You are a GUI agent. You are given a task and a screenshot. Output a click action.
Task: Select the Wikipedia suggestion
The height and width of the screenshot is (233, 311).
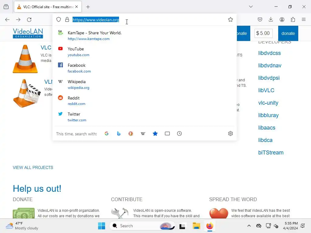pyautogui.click(x=145, y=84)
